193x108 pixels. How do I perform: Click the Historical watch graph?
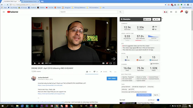tap(153, 36)
